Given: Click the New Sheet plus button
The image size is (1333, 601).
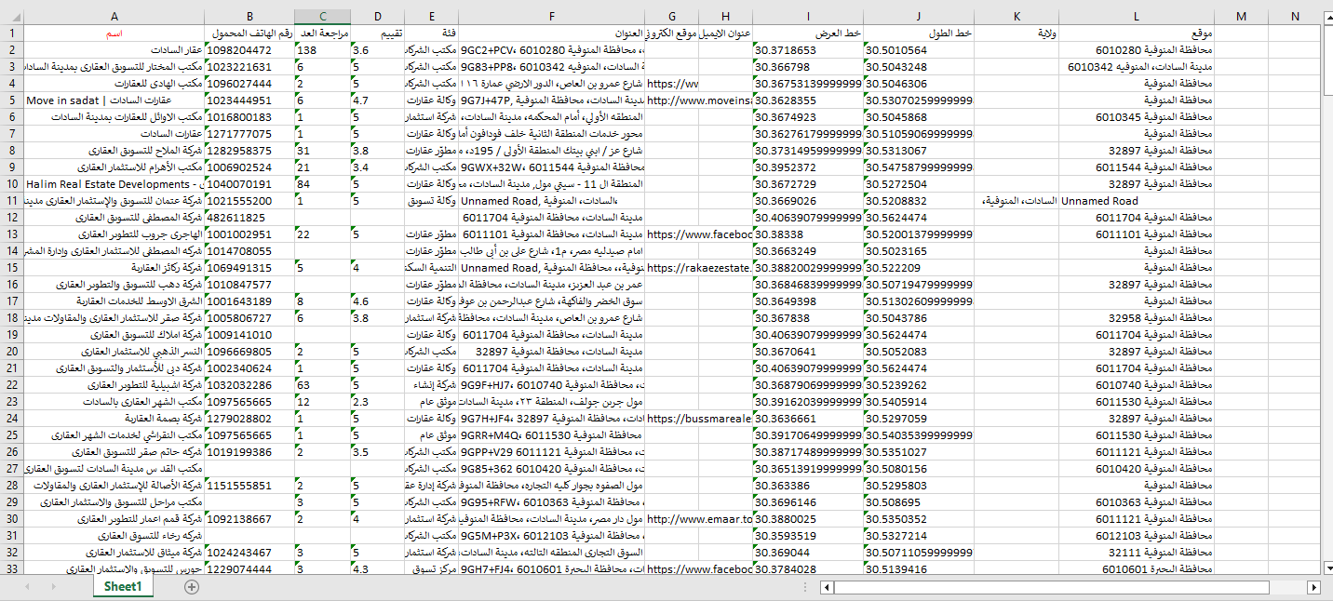Looking at the screenshot, I should [x=192, y=587].
